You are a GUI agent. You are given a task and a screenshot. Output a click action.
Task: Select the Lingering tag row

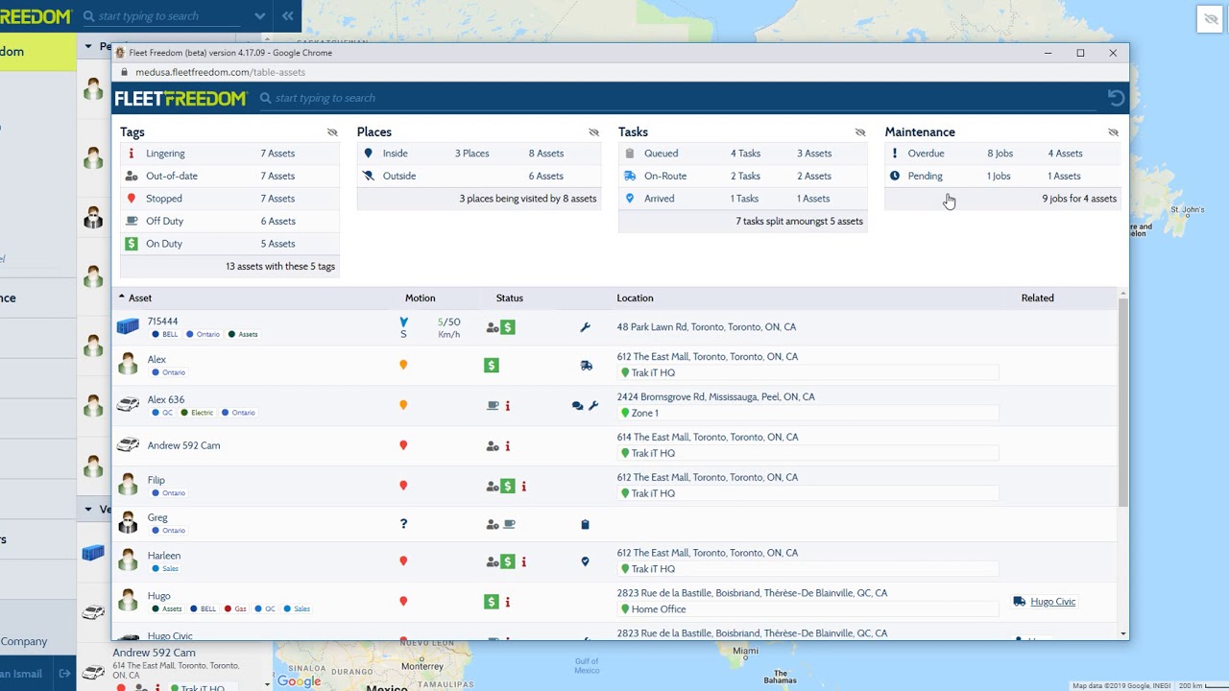pos(229,154)
